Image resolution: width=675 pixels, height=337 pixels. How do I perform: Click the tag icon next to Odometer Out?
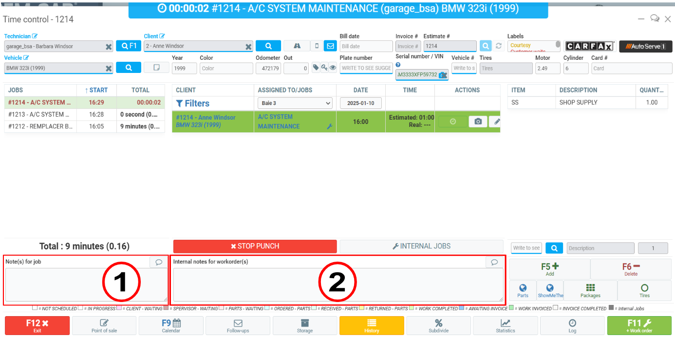tap(316, 68)
